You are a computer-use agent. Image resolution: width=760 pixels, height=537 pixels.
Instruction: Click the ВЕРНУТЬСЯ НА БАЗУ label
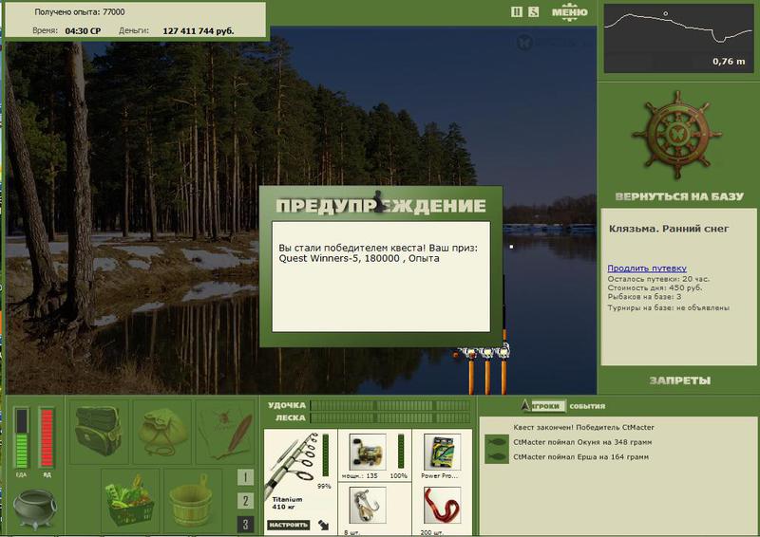tap(679, 196)
